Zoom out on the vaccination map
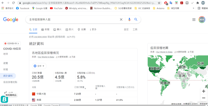 pos(203,98)
